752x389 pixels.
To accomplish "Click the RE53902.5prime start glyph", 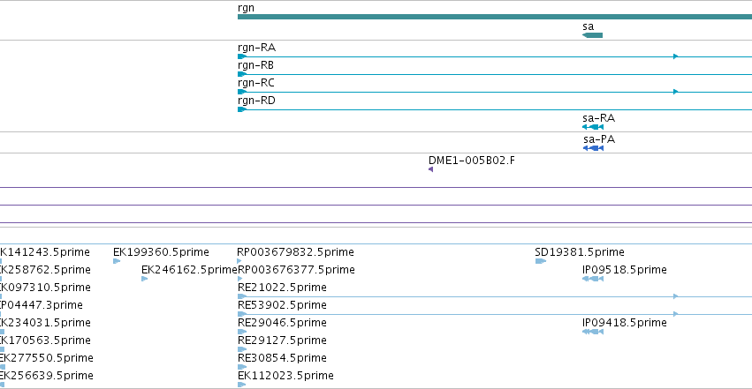I will [242, 314].
